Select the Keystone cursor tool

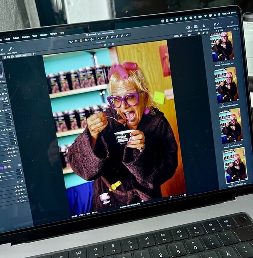[x=97, y=39]
